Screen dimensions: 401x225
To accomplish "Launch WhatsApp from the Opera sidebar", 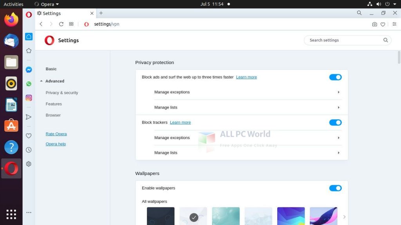I will coord(29,84).
